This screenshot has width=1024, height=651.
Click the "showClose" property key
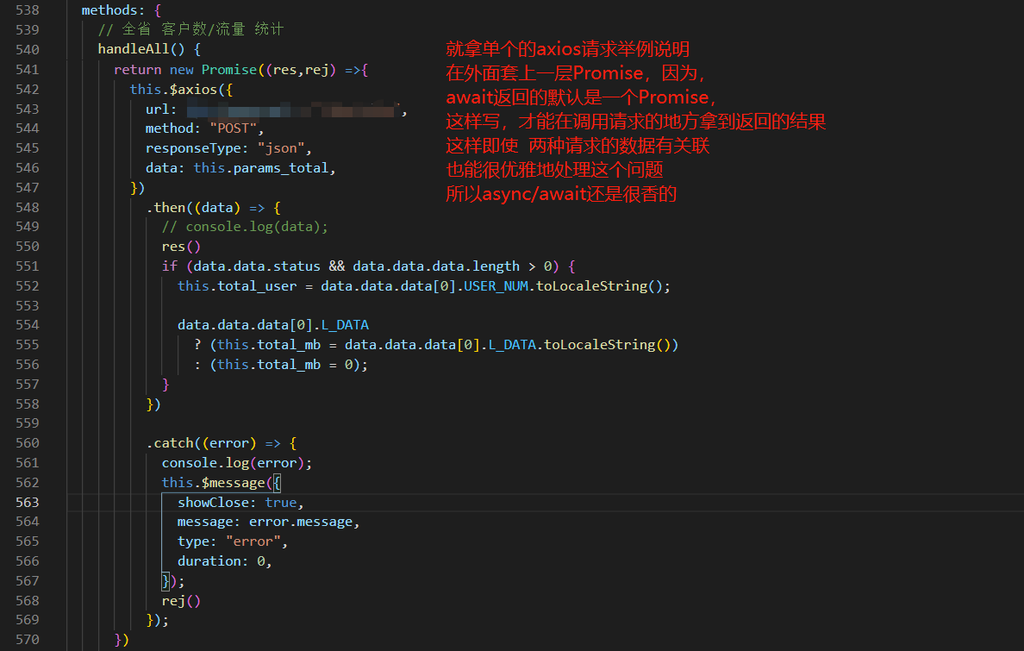(x=213, y=503)
